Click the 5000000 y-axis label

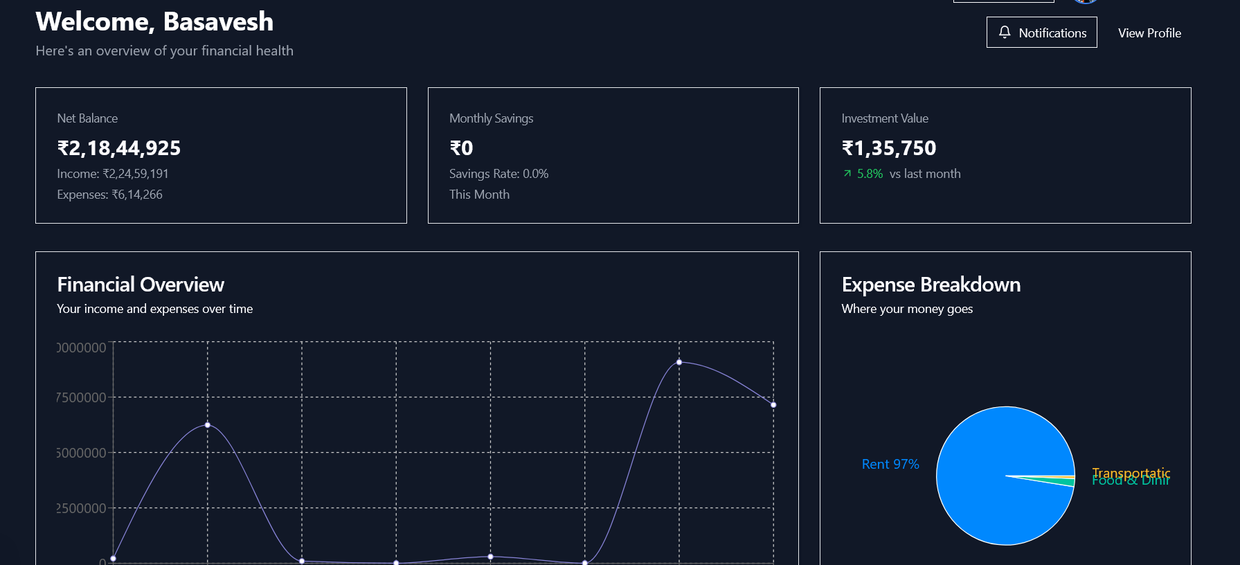tap(81, 453)
